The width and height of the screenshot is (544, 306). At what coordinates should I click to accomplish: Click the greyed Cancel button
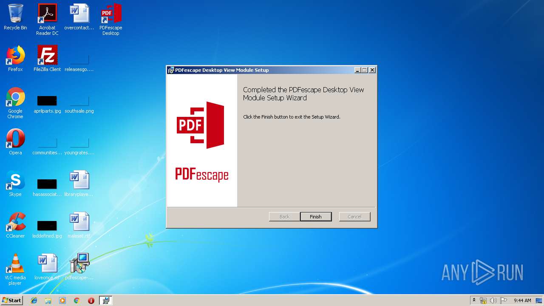[x=354, y=217]
